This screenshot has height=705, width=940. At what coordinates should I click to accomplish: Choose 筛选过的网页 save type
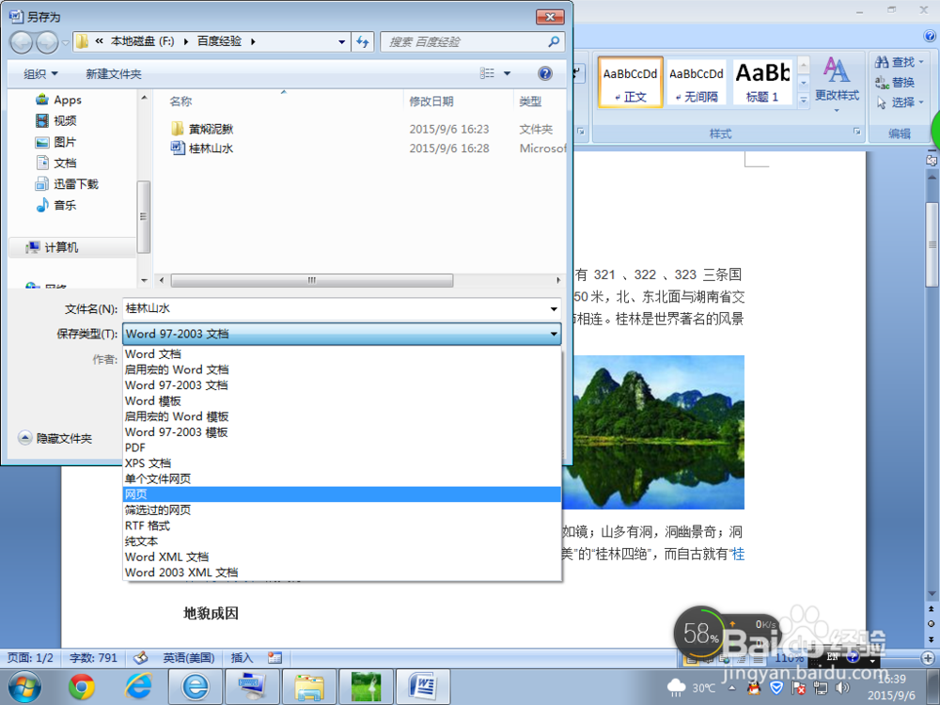coord(342,509)
